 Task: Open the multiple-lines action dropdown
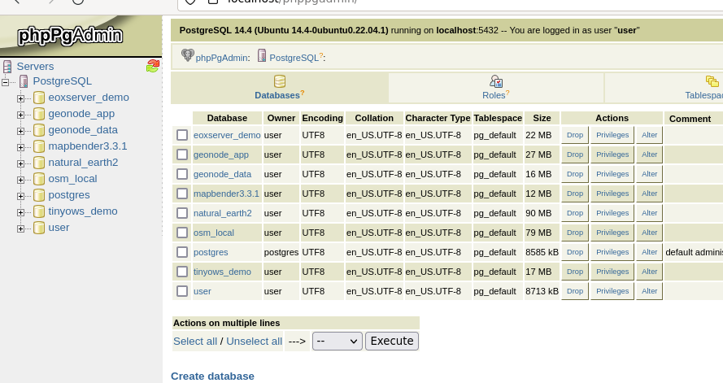click(337, 341)
